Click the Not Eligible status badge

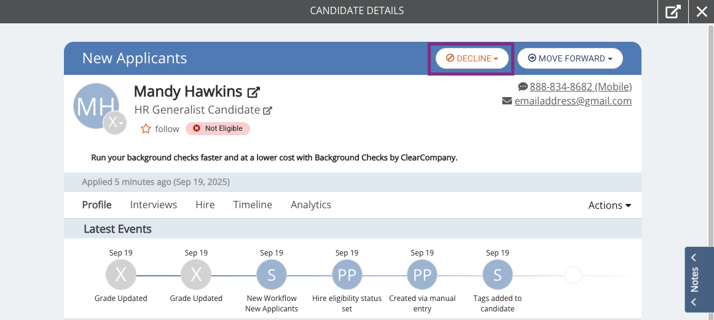(x=218, y=128)
